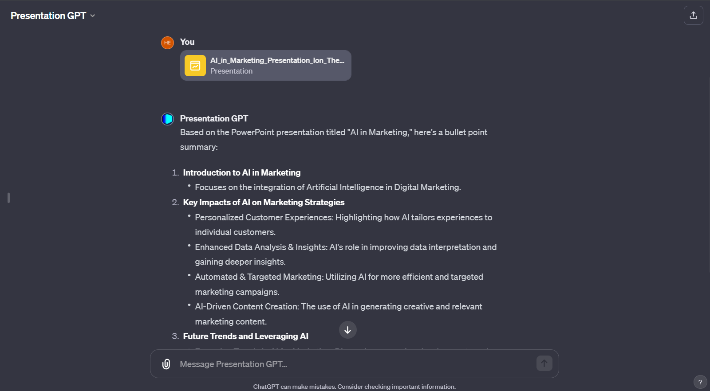Click the presentation file thumbnail icon

coord(195,66)
